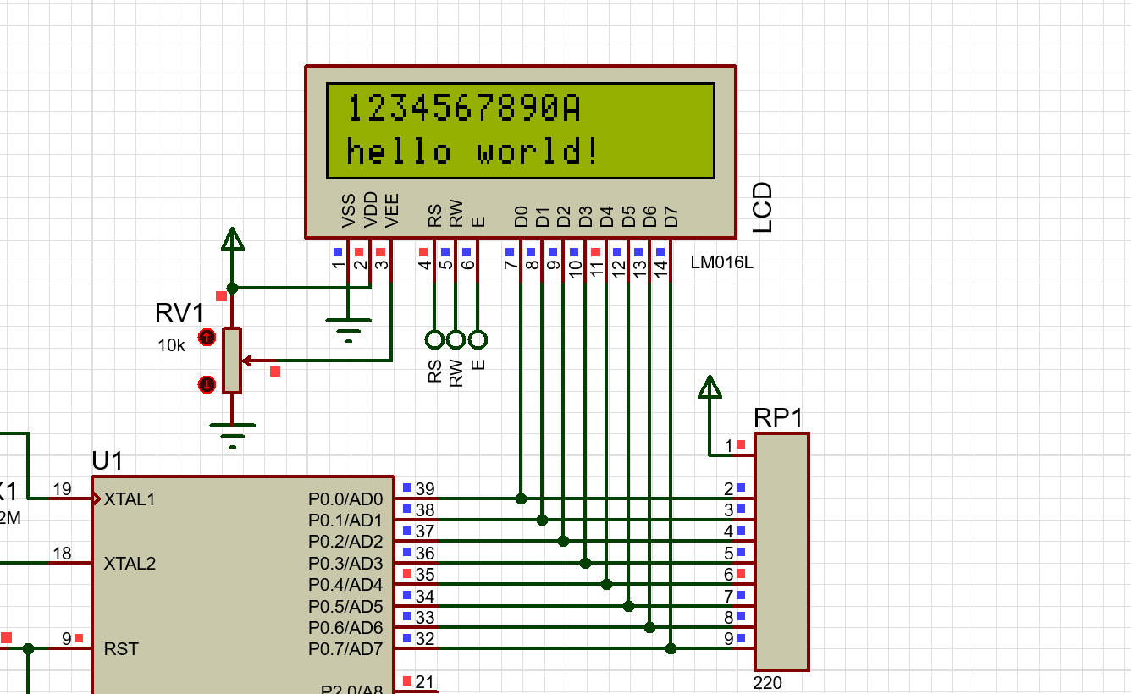Click the RV1 wiper arrow
Viewport: 1132px width, 694px height.
247,361
